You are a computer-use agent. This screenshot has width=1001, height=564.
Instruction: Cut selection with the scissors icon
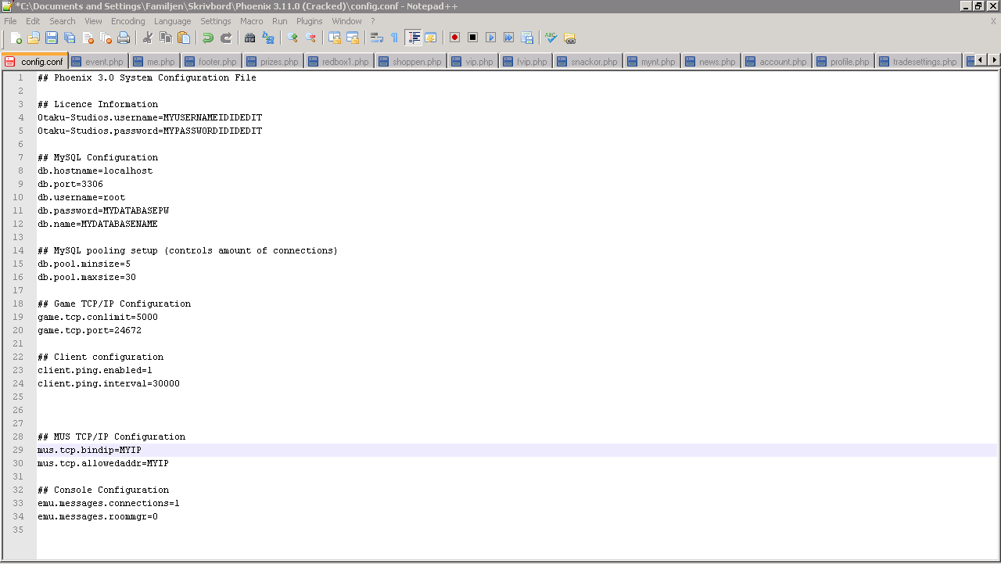pyautogui.click(x=147, y=38)
